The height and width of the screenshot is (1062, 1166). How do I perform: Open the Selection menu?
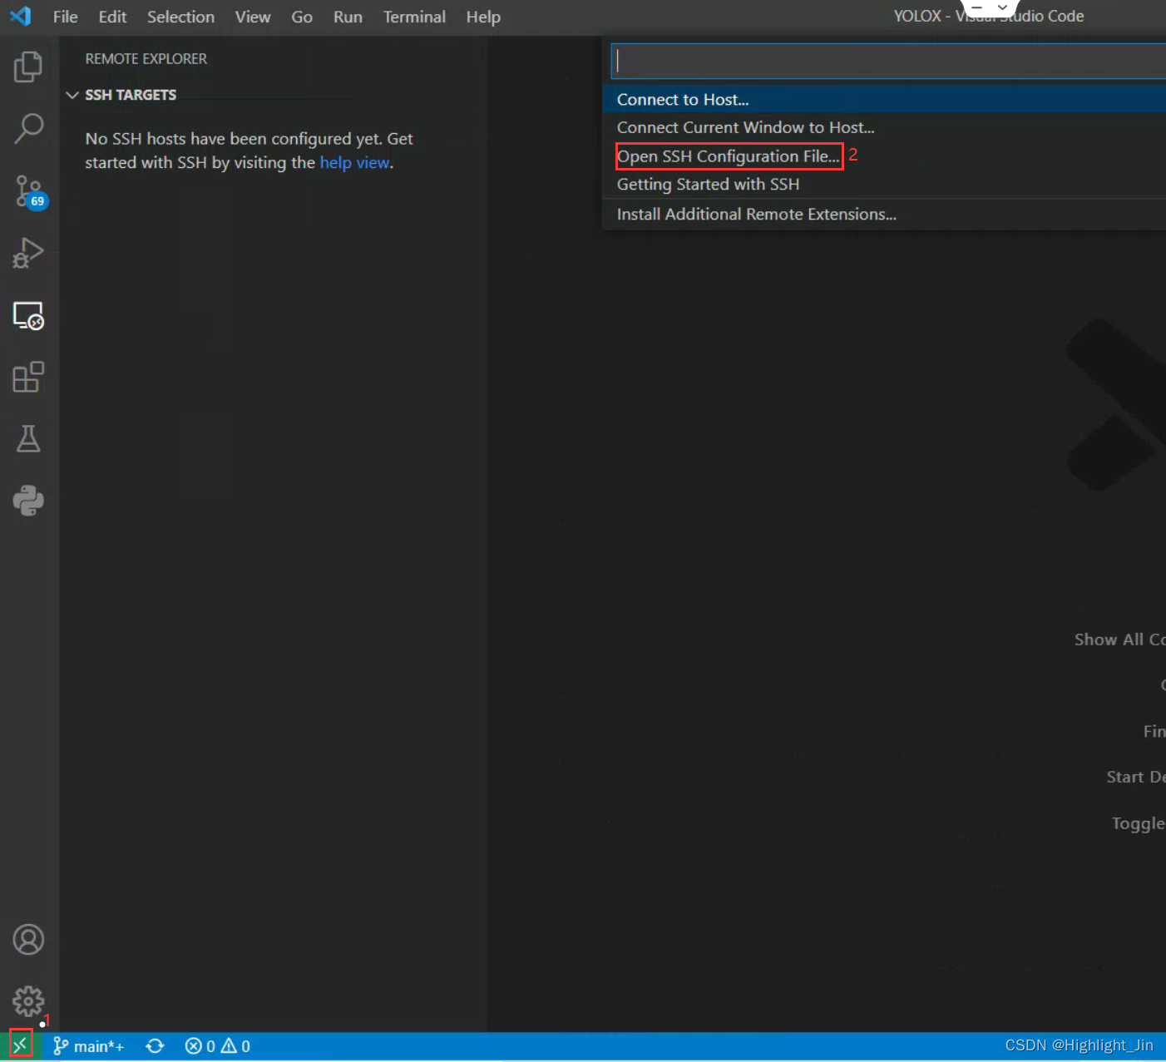180,17
